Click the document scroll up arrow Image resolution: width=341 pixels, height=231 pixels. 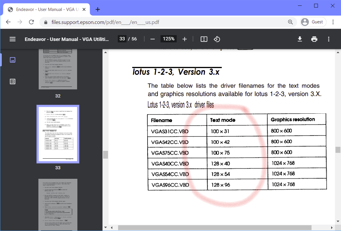(338, 52)
